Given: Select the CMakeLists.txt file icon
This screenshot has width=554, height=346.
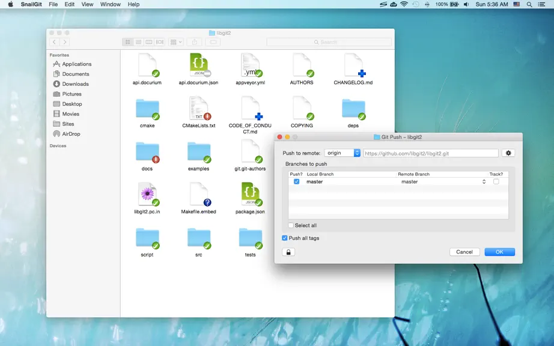Looking at the screenshot, I should [199, 108].
